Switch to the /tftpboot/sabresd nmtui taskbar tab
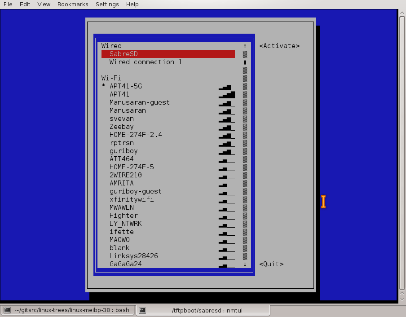Image resolution: width=406 pixels, height=317 pixels. coord(202,310)
